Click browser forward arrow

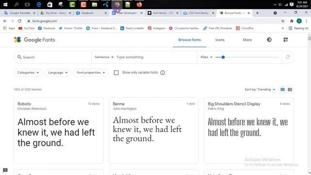(x=12, y=21)
